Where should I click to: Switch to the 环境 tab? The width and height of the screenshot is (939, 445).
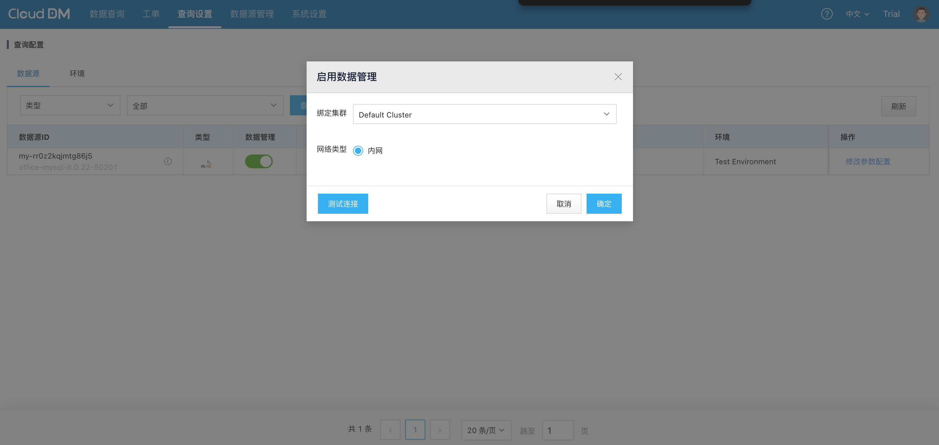click(x=77, y=74)
